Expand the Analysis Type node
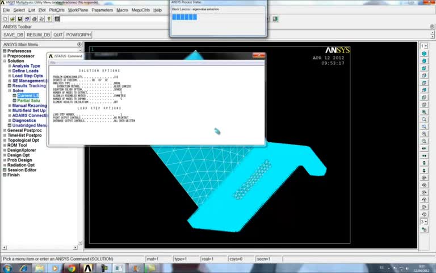 click(x=10, y=66)
